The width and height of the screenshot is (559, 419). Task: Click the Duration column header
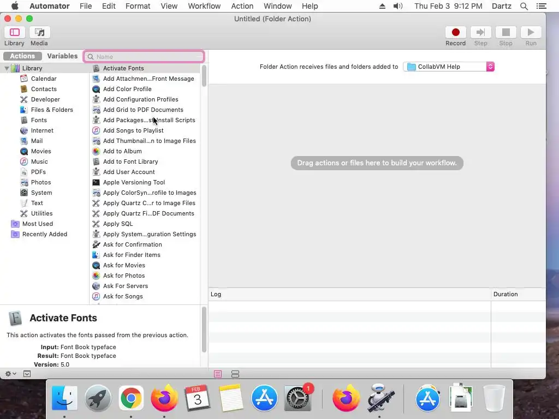[519, 294]
